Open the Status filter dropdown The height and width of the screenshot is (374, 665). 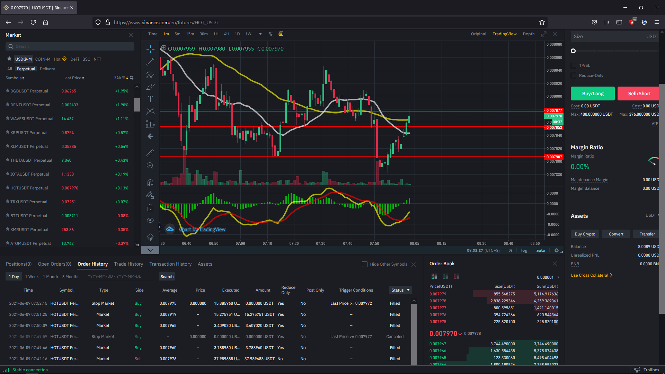point(400,290)
